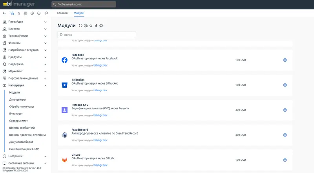Screen dimensions: 314x173
Task: Click the Поддержка headset icon
Action: tap(4, 64)
